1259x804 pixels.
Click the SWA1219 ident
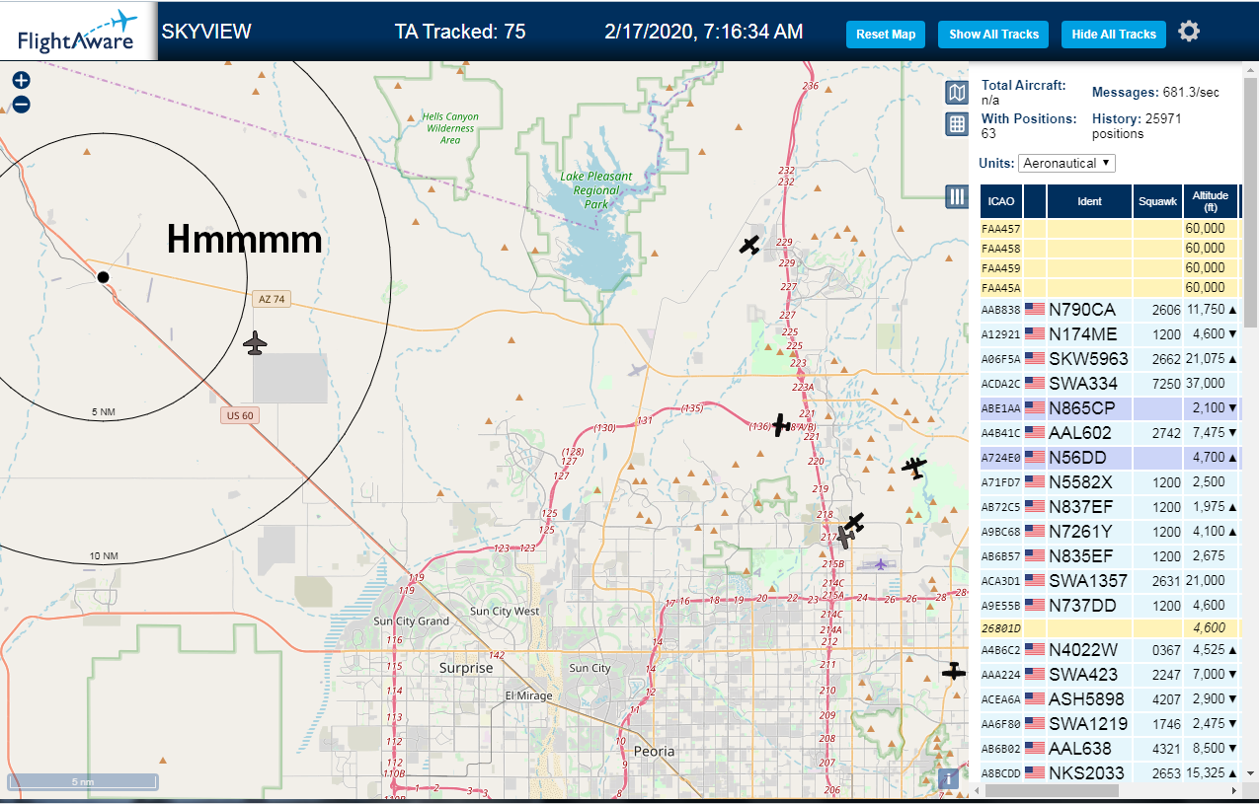(x=1088, y=724)
